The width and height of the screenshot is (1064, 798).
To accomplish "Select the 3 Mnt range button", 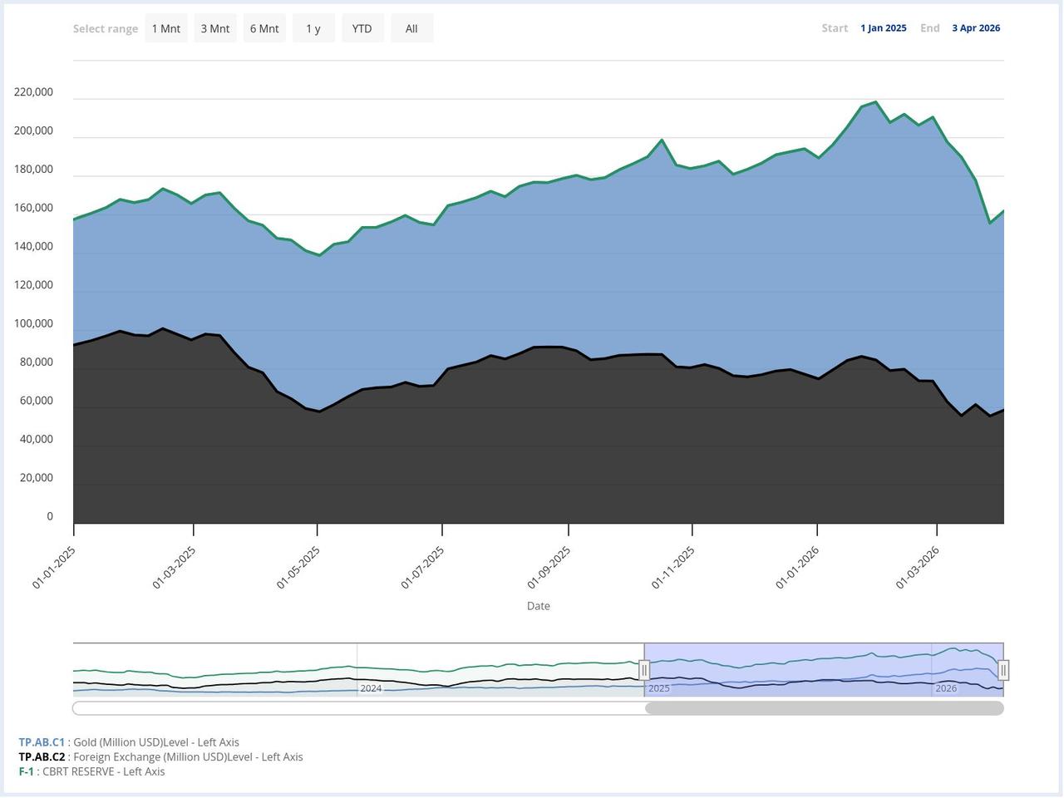I will 214,27.
